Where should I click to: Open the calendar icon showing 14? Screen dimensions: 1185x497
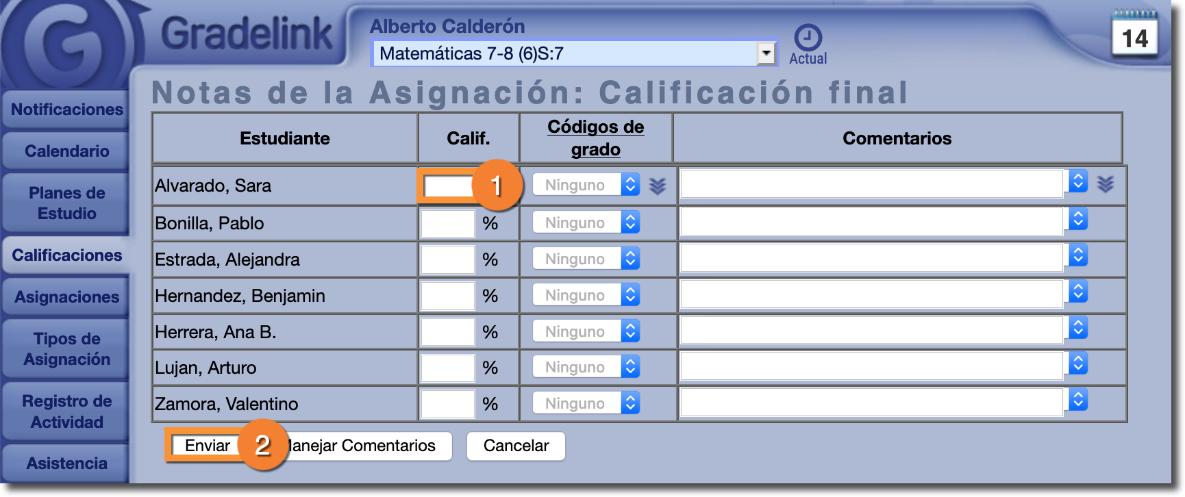tap(1134, 34)
